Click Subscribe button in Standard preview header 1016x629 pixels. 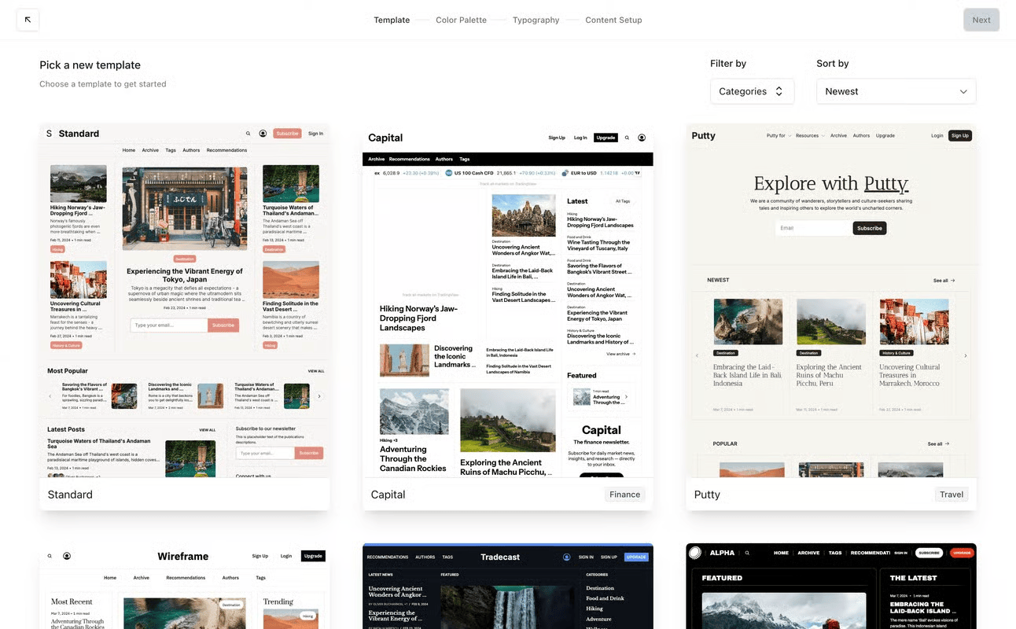[287, 134]
